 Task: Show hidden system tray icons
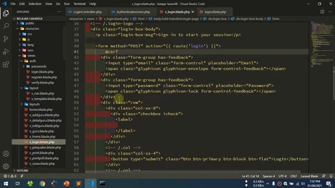(x=267, y=183)
